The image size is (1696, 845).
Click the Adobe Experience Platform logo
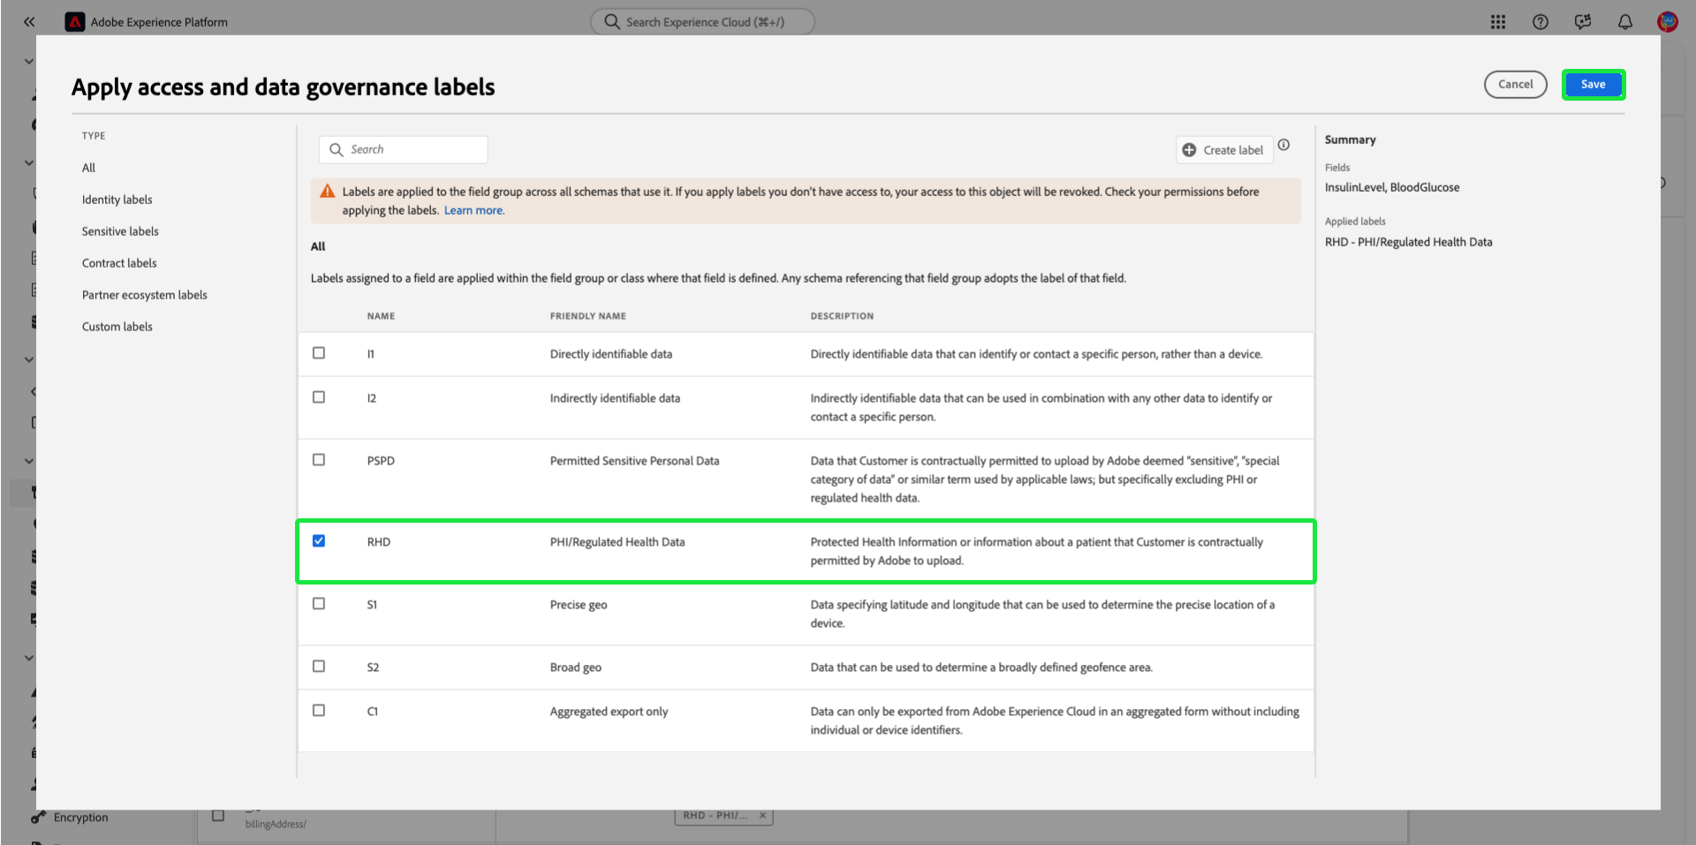click(x=75, y=22)
